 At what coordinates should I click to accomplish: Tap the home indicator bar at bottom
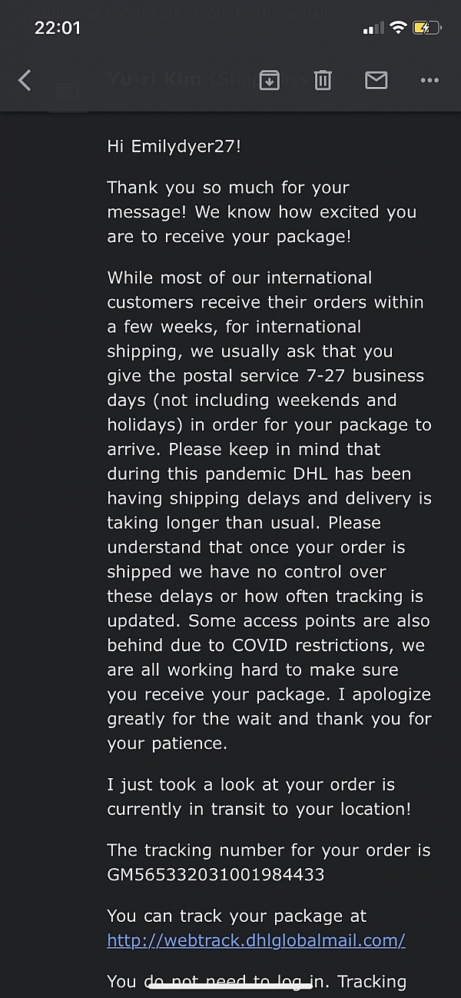point(230,987)
